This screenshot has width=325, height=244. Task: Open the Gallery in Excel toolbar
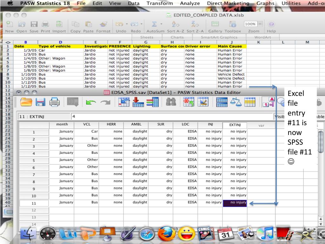(x=215, y=24)
